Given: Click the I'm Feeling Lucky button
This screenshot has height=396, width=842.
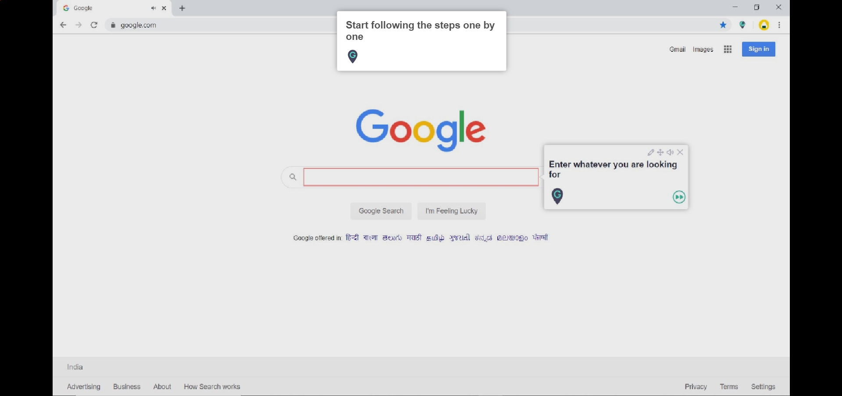Looking at the screenshot, I should pyautogui.click(x=452, y=211).
